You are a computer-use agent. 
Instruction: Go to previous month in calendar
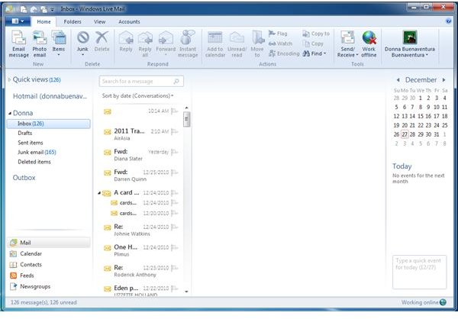(398, 79)
